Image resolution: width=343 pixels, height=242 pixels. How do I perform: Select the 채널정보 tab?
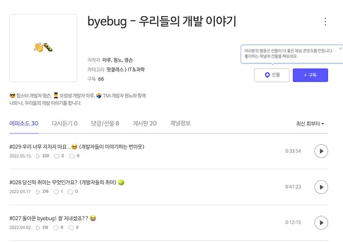click(x=180, y=124)
